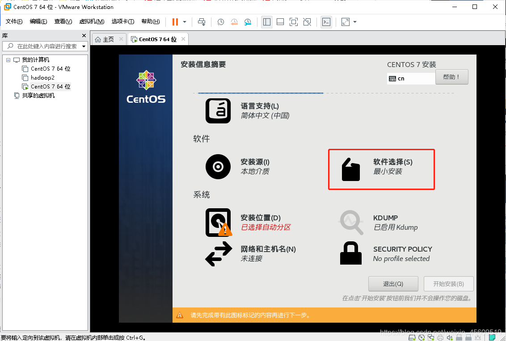Viewport: 506px width, 341px height.
Task: Toggle the console view button
Action: [326, 21]
